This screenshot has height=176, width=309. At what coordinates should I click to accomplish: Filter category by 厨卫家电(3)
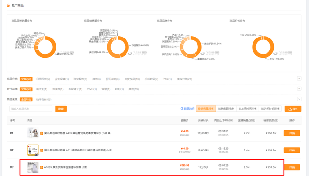112,79
